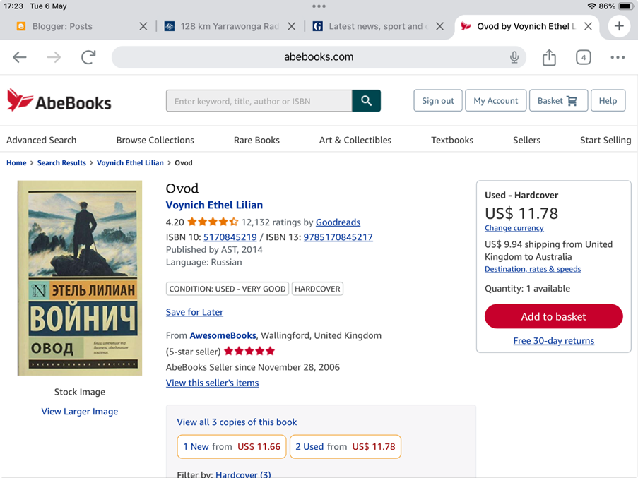Open the browser share icon

[549, 57]
